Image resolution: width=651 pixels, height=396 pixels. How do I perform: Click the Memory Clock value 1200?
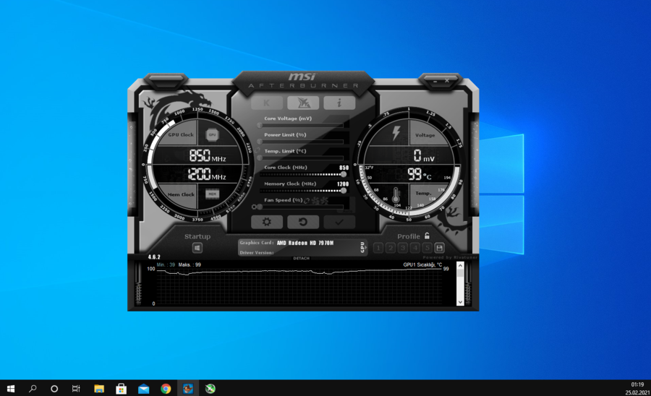tap(343, 184)
